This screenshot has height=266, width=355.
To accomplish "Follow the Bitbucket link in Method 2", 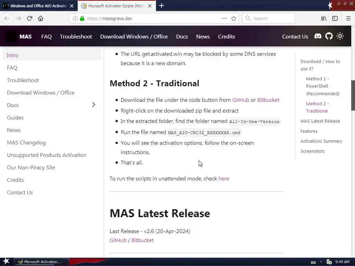I will coord(268,100).
